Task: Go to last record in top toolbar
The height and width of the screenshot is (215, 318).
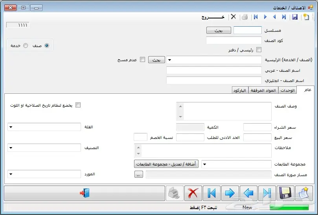Action: [284, 17]
